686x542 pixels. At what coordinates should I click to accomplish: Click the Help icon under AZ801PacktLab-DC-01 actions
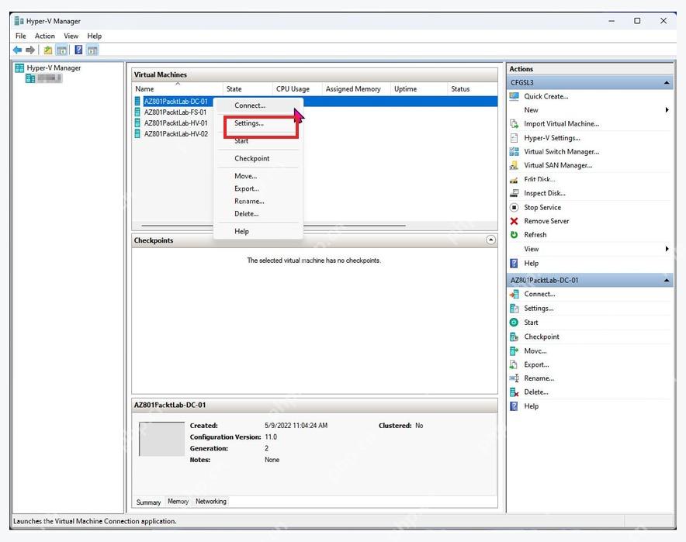coord(514,406)
